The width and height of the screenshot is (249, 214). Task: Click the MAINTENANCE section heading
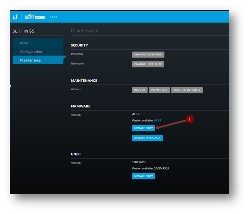[x=84, y=80]
